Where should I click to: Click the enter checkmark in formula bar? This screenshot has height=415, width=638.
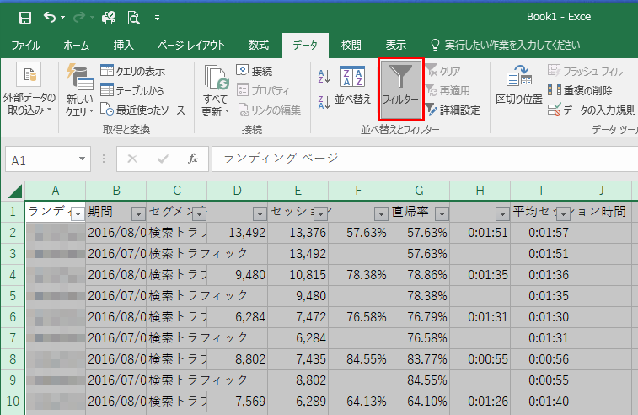tap(163, 159)
